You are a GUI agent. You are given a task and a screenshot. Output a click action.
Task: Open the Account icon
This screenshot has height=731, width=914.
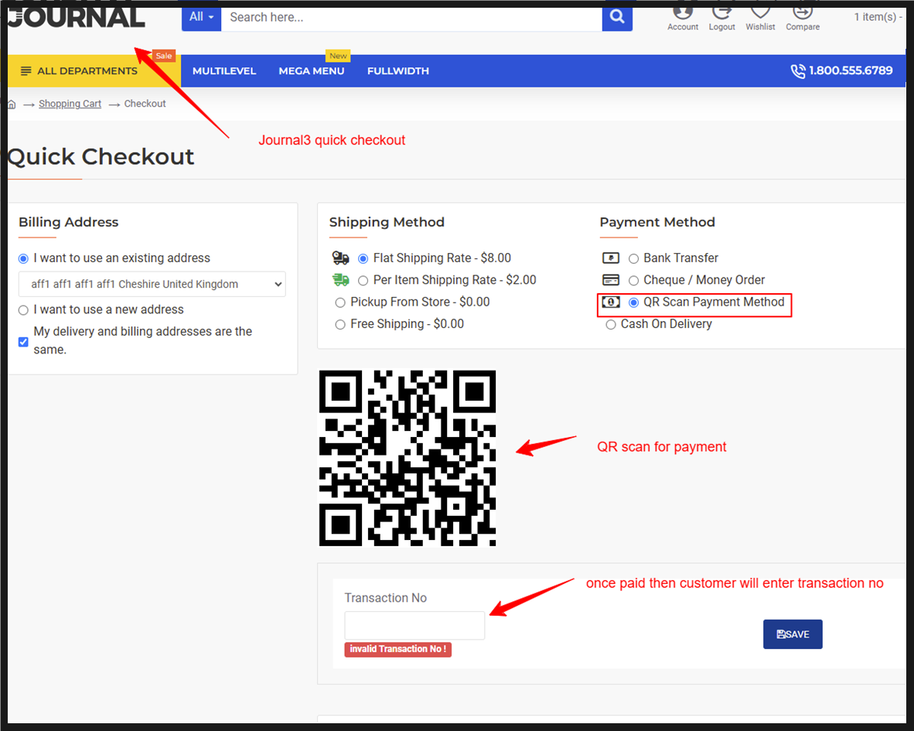[683, 12]
